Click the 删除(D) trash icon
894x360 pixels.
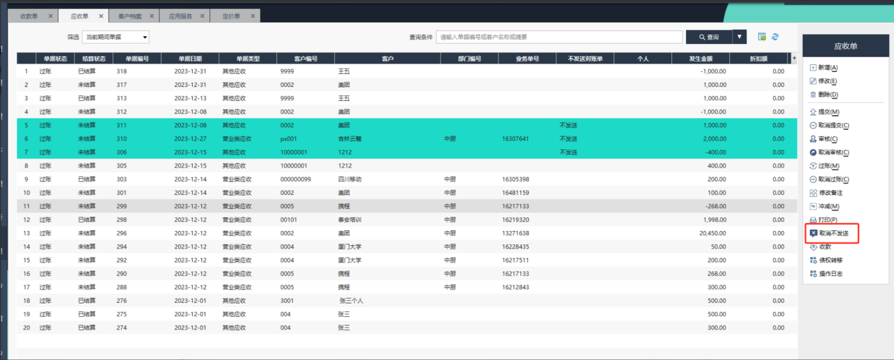[x=813, y=95]
